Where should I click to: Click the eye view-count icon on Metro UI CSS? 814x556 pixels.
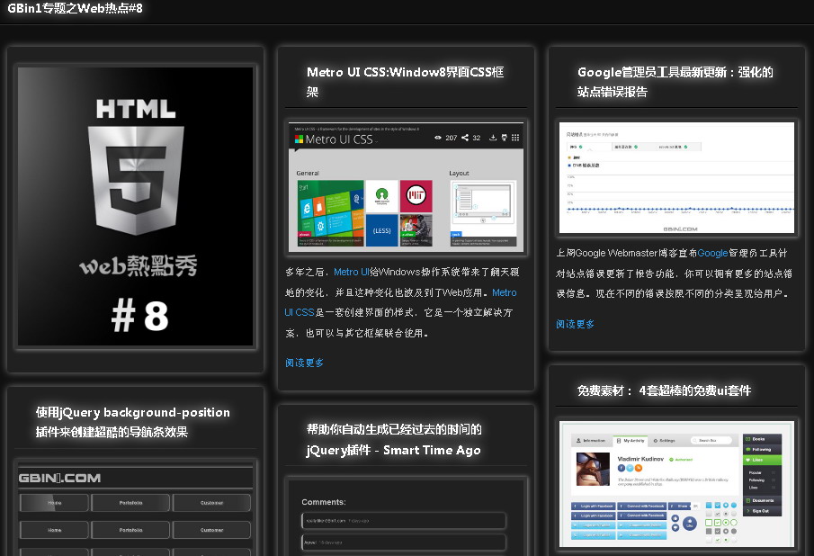(437, 138)
